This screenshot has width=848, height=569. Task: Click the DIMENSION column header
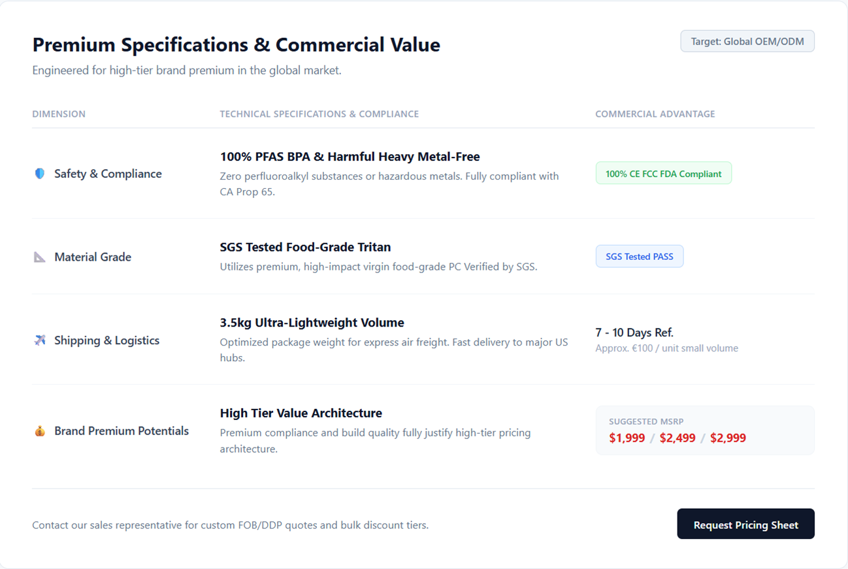59,114
